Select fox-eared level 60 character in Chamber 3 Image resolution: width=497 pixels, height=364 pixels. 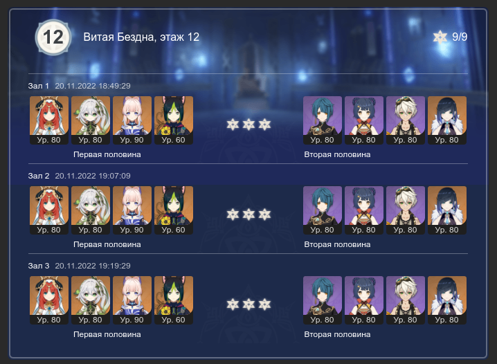(174, 300)
